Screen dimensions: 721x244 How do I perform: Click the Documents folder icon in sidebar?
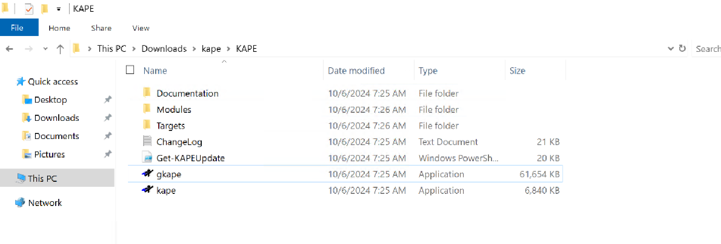click(x=27, y=136)
